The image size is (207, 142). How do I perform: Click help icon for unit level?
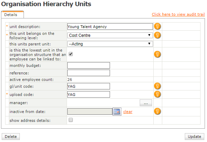click(x=157, y=35)
